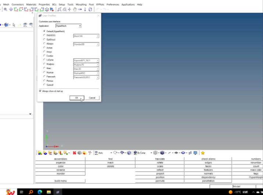Viewport: 263px width, 195px height.
Task: Select the isometric view icon
Action: [x=47, y=10]
